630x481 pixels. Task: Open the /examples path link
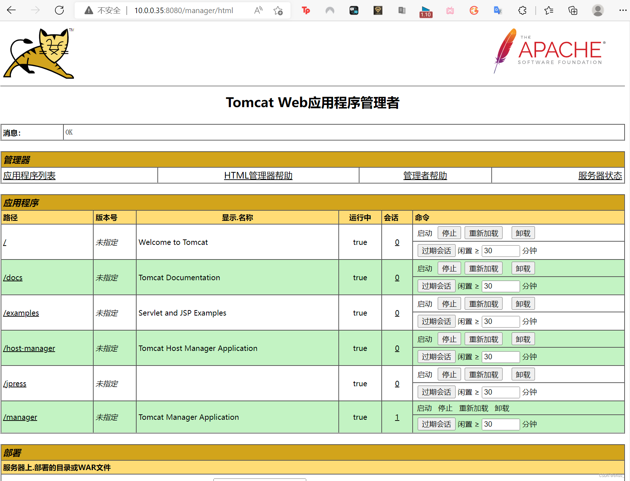pos(21,313)
